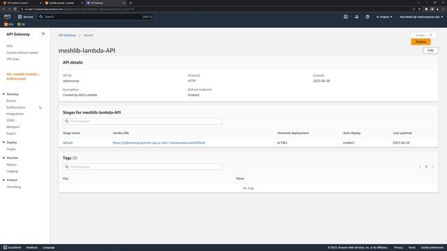Open the CloudShell icon in top bar

pyautogui.click(x=346, y=17)
